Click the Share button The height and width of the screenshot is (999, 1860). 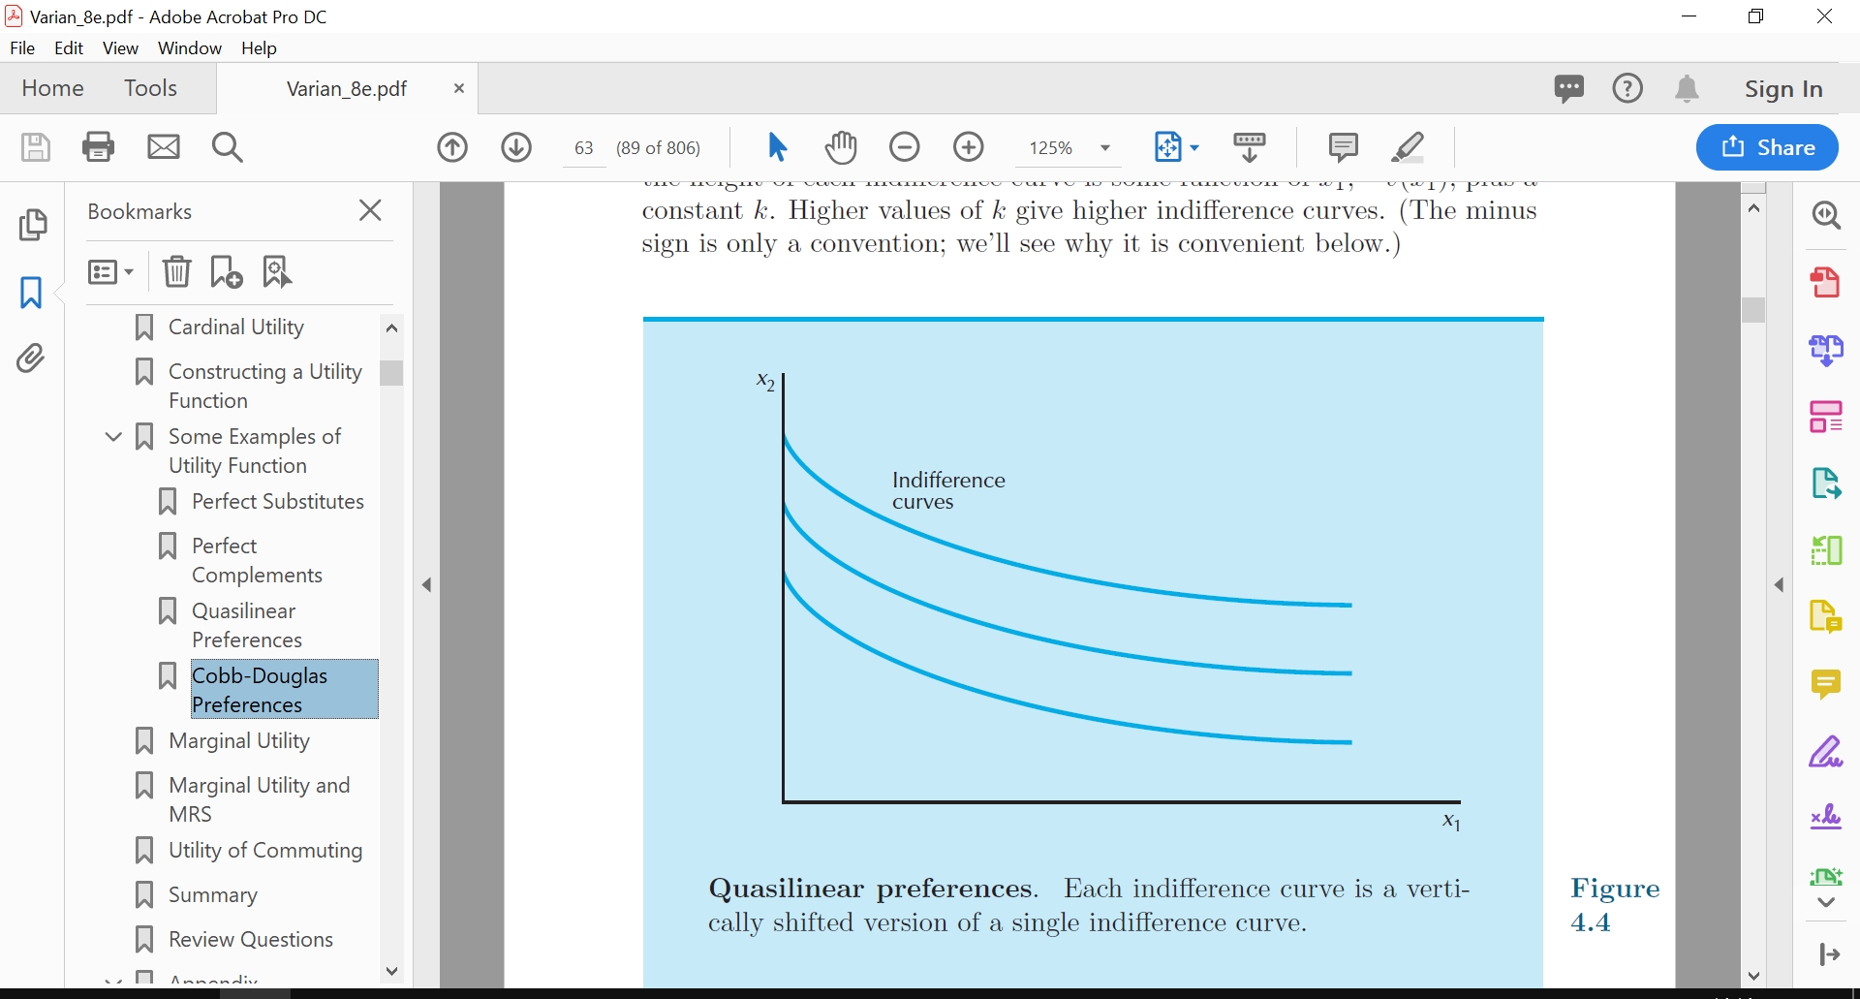(x=1767, y=147)
